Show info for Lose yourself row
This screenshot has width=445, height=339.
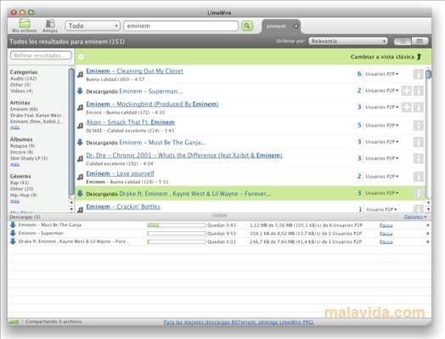point(418,177)
